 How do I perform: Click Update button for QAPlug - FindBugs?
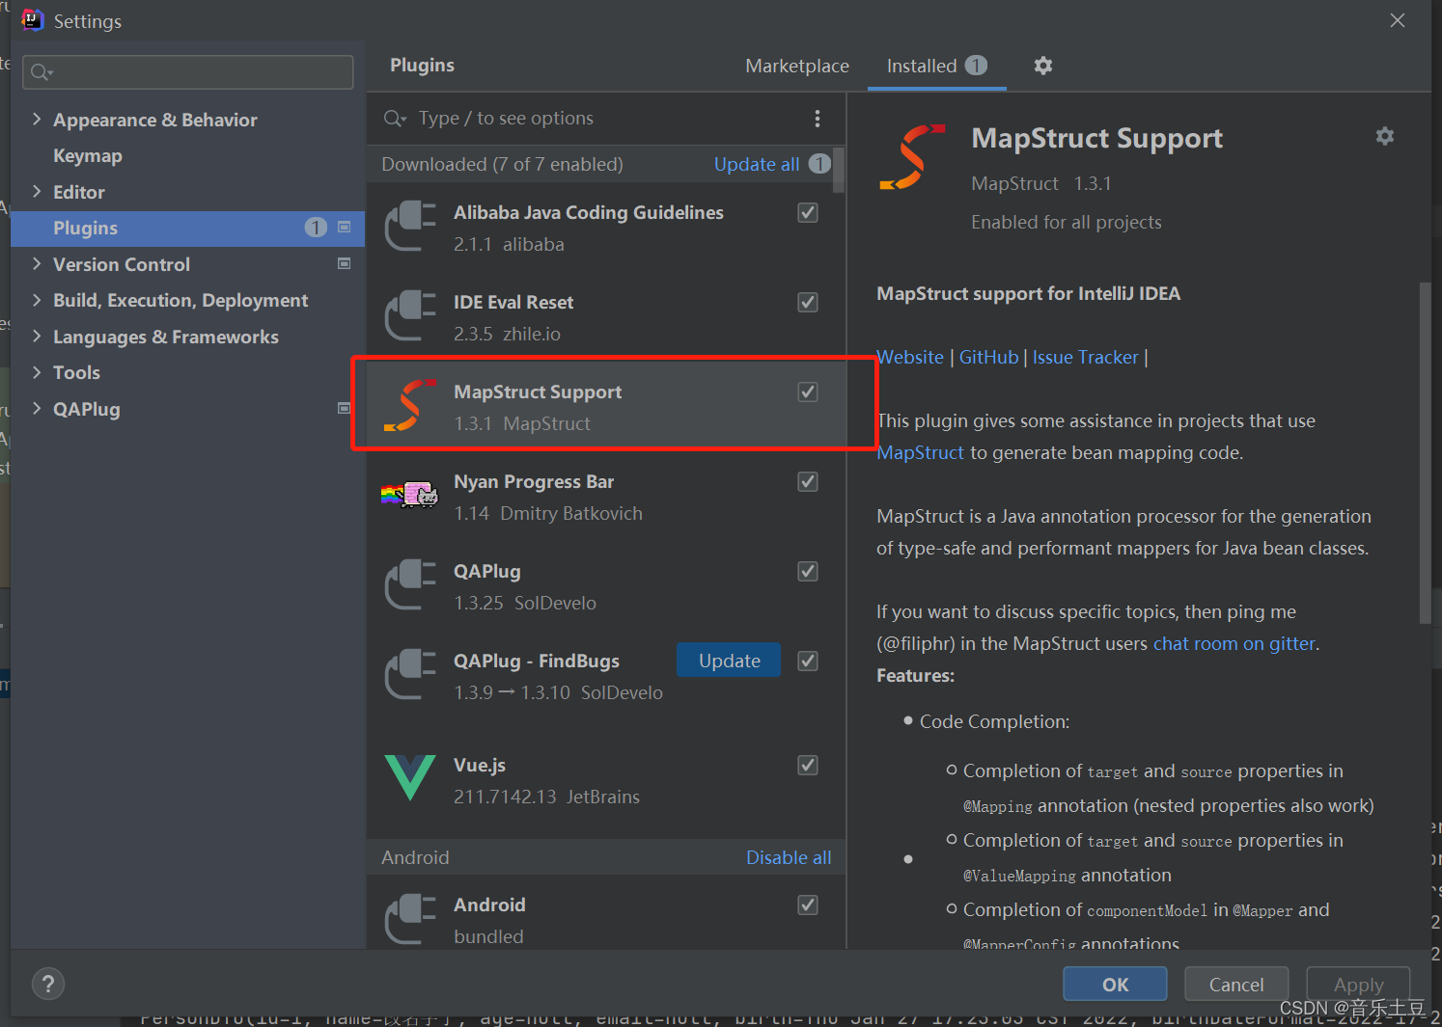[729, 660]
